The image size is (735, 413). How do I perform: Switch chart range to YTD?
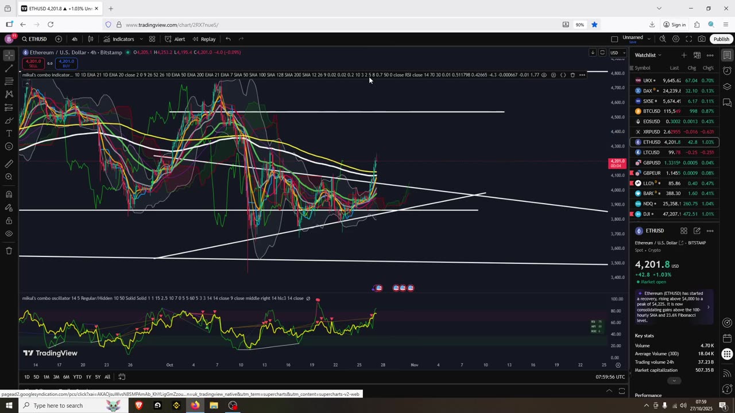pyautogui.click(x=77, y=377)
